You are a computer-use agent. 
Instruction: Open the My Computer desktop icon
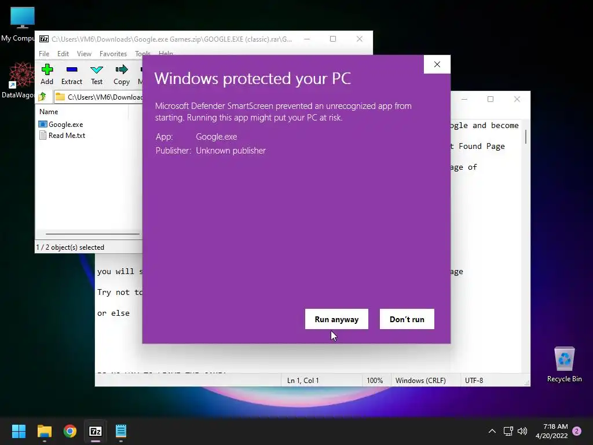pyautogui.click(x=21, y=24)
